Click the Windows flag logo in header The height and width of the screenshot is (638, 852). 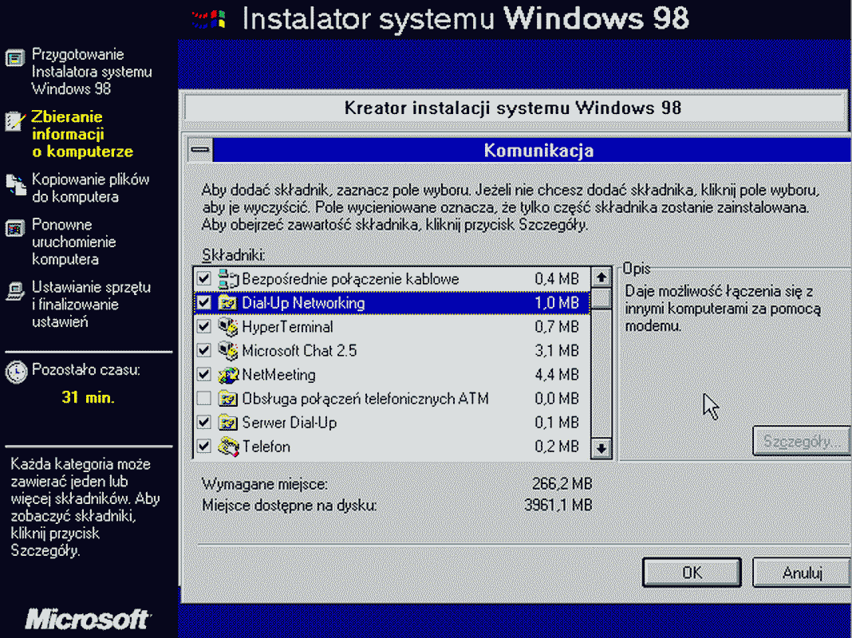(209, 19)
